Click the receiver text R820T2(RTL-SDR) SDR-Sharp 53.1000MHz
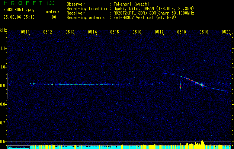 [x=154, y=13]
